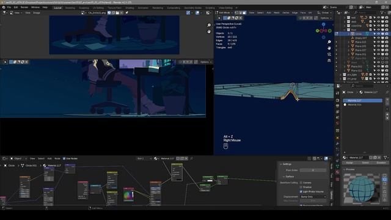Zoom icon in the image editor panel
391x220 pixels.
[209, 25]
